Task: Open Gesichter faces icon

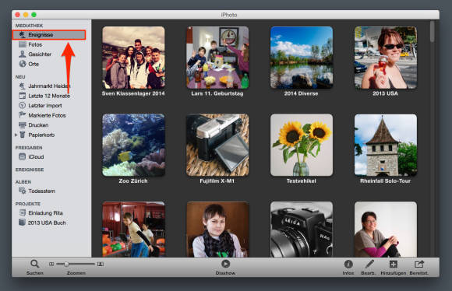Action: tap(22, 54)
